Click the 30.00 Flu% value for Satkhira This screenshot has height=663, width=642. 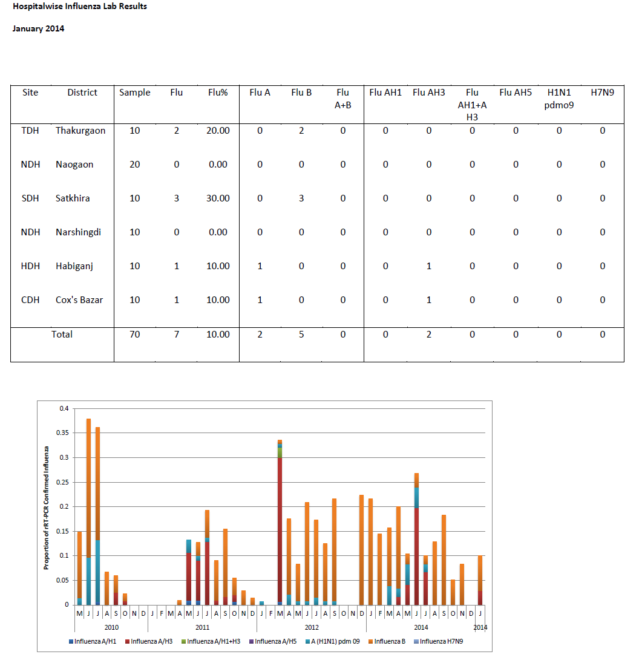pyautogui.click(x=218, y=198)
